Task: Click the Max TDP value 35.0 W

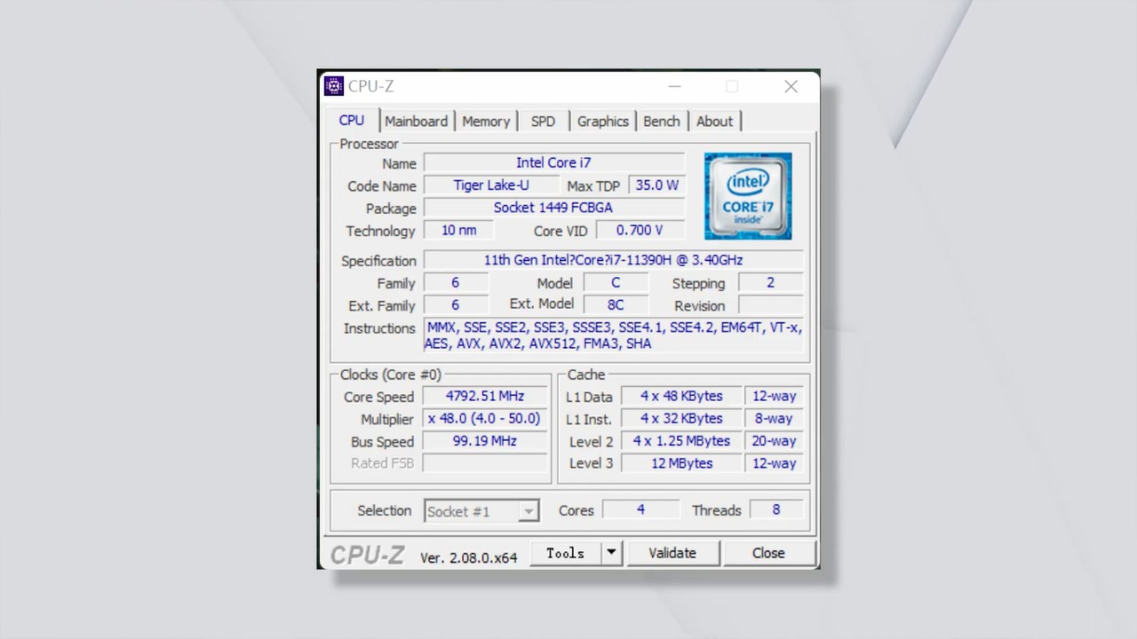Action: [656, 185]
